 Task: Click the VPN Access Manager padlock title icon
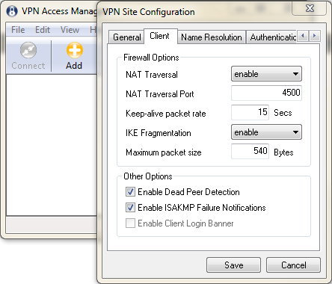point(12,11)
